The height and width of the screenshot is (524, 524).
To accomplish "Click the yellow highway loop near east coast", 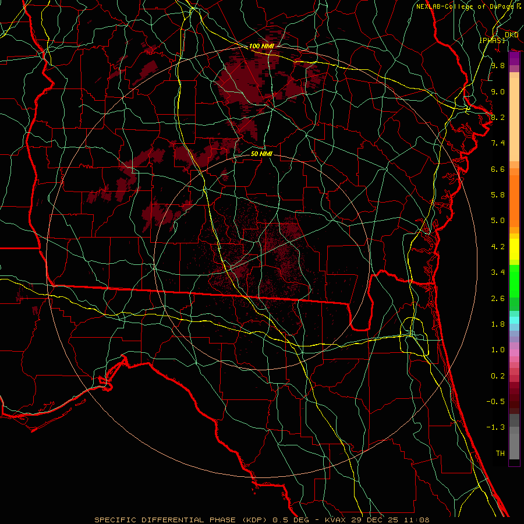I will click(416, 337).
